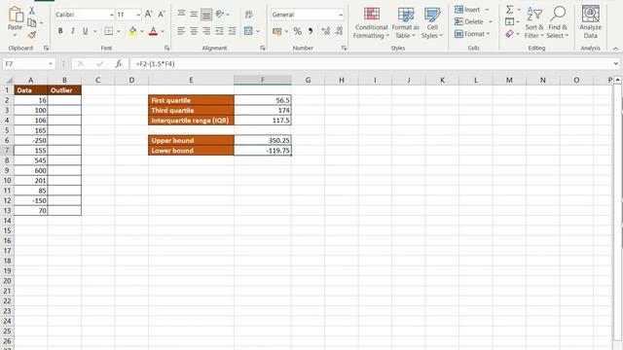This screenshot has height=350, width=623.
Task: Open Clipboard pane launcher
Action: (x=46, y=48)
